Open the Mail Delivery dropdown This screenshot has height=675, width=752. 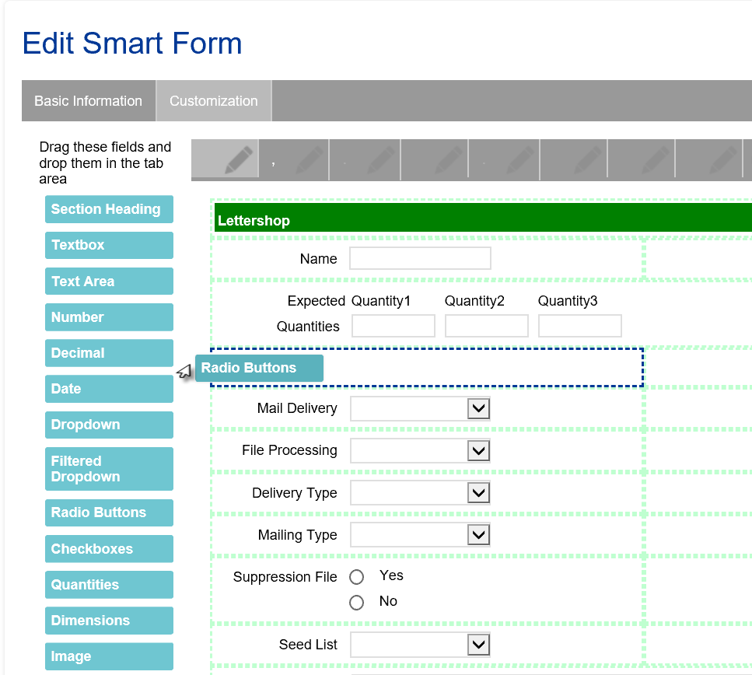[x=478, y=409]
